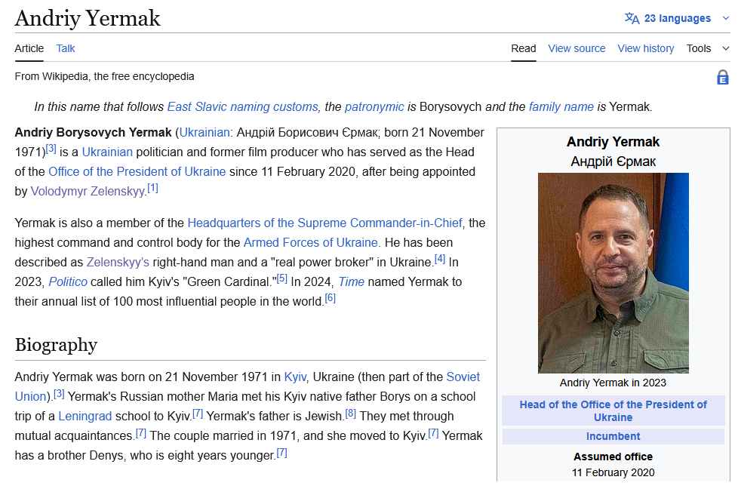The height and width of the screenshot is (492, 738).
Task: Jump to citation [3] after 'Union)'
Action: 59,394
